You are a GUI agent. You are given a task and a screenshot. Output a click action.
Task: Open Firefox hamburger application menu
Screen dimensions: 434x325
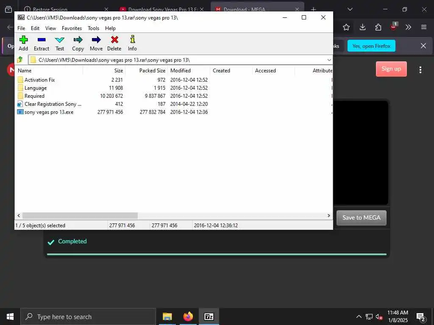(423, 27)
